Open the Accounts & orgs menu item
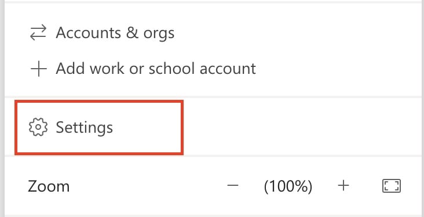The height and width of the screenshot is (217, 424). coord(102,33)
